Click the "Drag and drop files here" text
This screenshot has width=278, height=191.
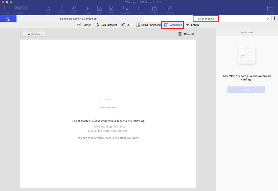pos(108,126)
